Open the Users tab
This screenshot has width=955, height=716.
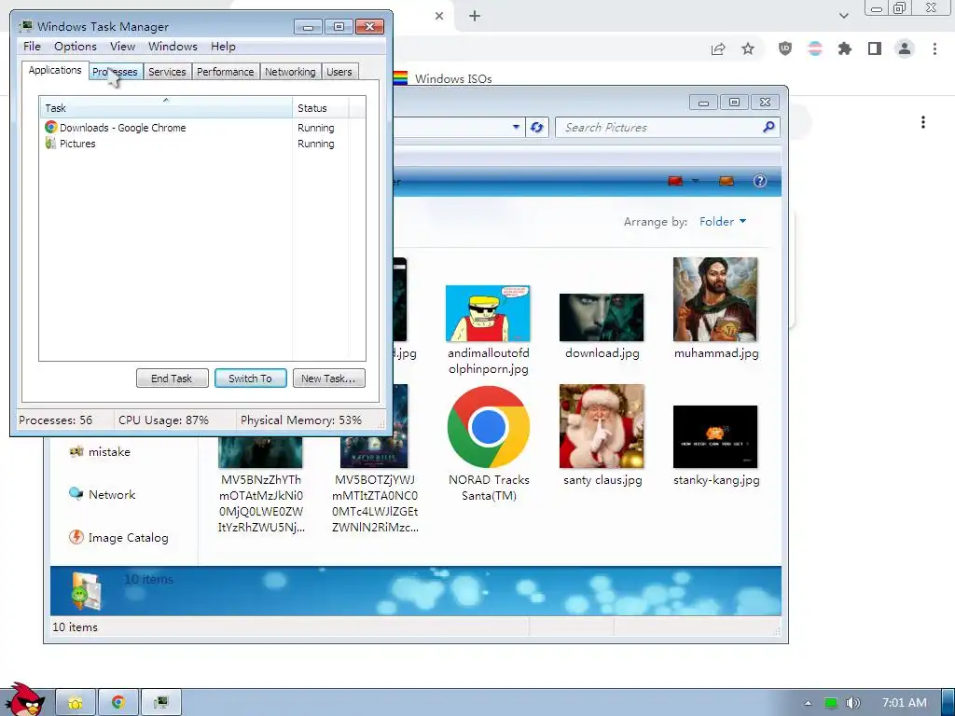339,72
